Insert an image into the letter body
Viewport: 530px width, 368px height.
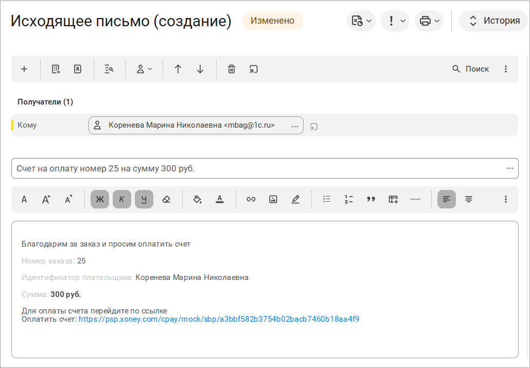[x=273, y=199]
